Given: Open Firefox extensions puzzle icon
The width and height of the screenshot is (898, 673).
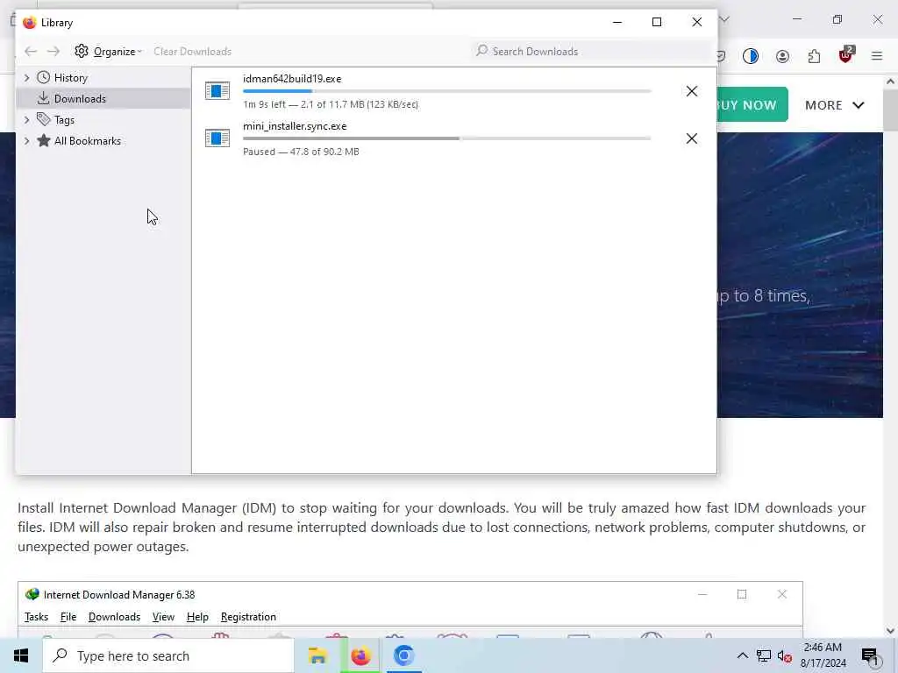Looking at the screenshot, I should [x=814, y=56].
